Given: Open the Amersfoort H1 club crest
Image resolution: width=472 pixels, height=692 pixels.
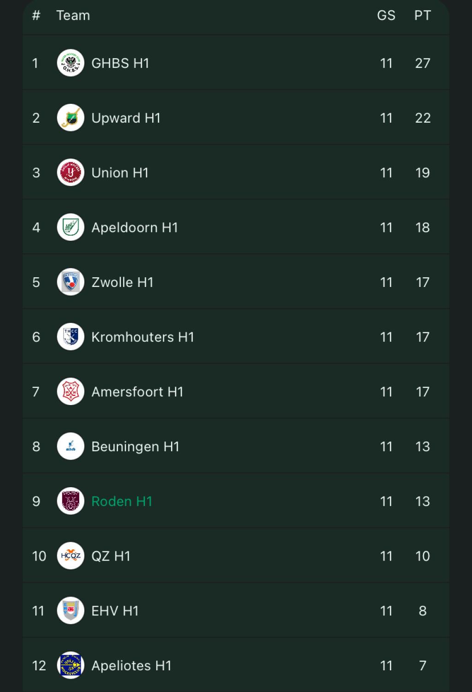Looking at the screenshot, I should coord(71,392).
